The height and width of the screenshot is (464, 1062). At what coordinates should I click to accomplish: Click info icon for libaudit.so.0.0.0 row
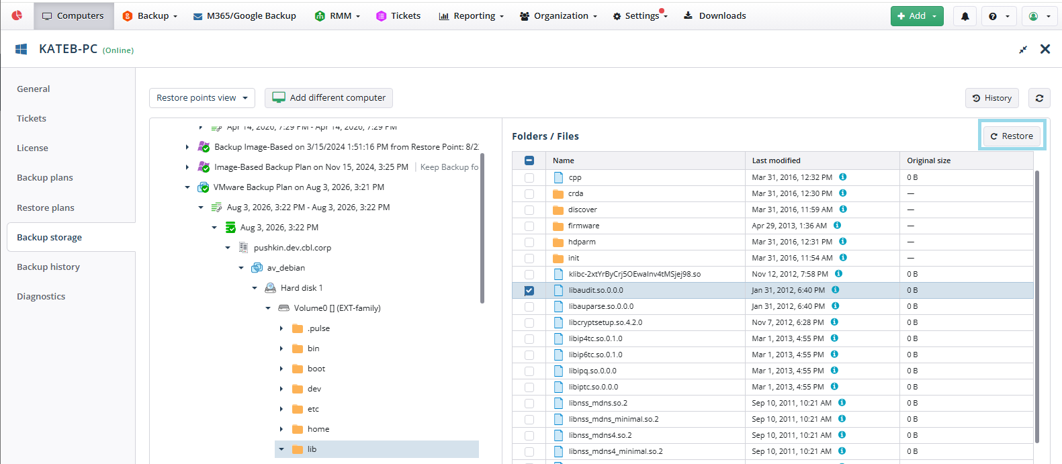pyautogui.click(x=835, y=290)
